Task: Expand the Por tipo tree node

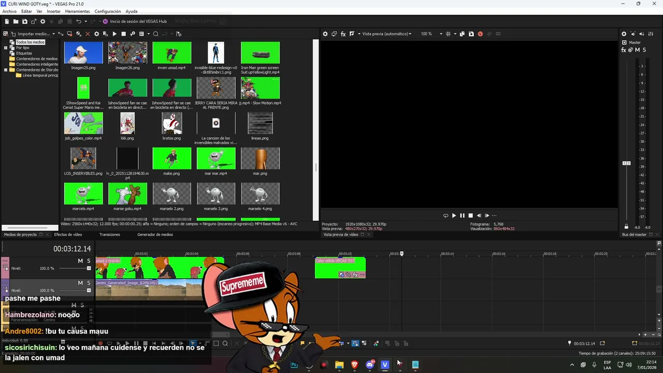Action: pyautogui.click(x=6, y=48)
